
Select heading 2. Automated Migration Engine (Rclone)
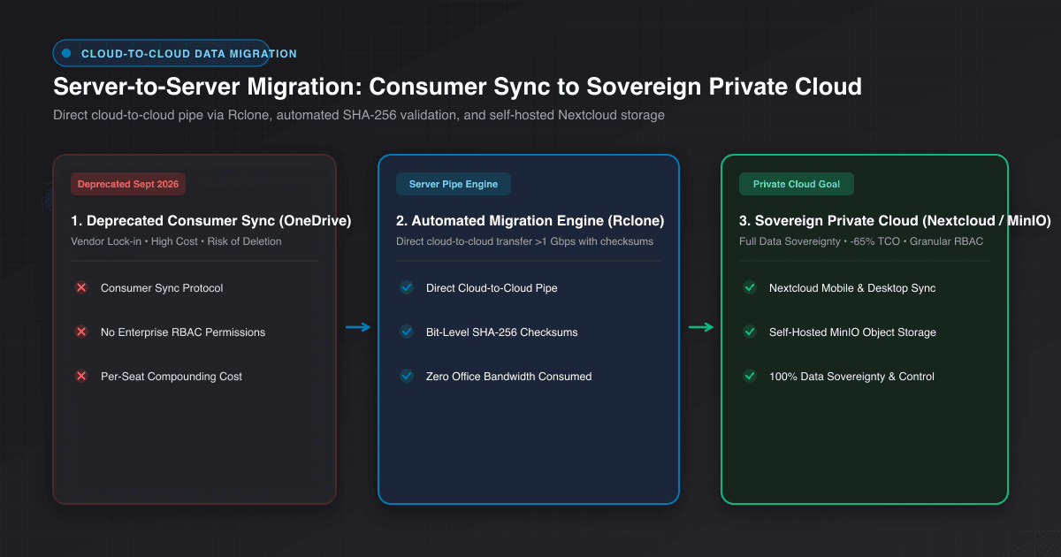click(530, 221)
